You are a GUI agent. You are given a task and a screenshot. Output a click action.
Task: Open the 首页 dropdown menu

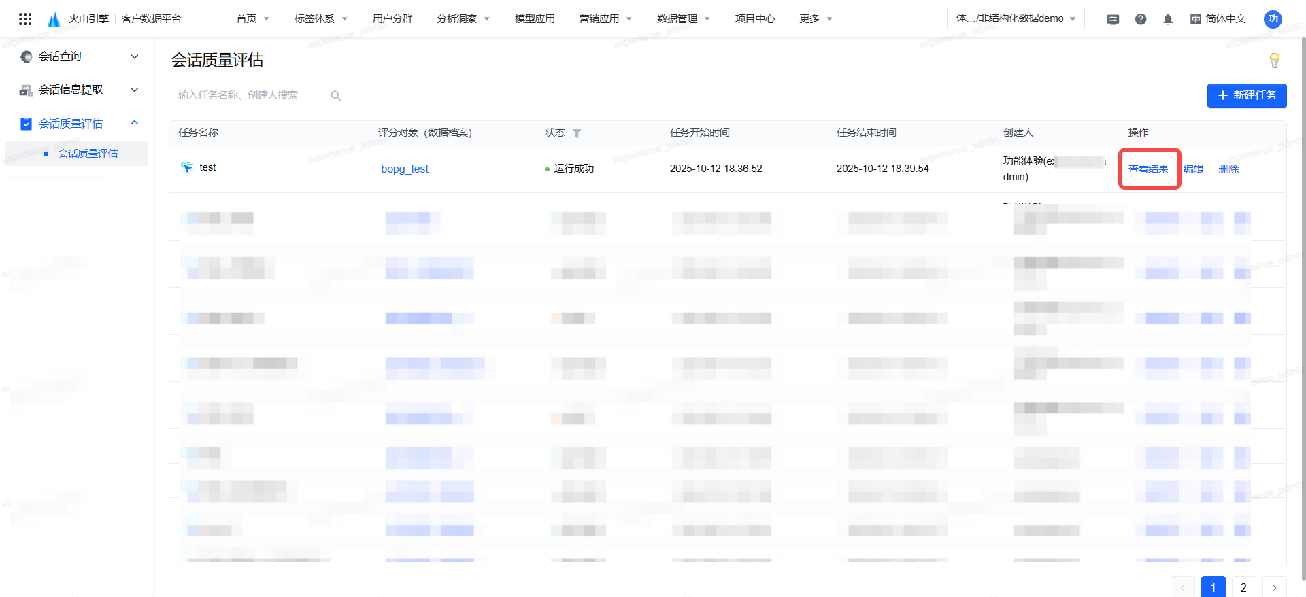(252, 19)
